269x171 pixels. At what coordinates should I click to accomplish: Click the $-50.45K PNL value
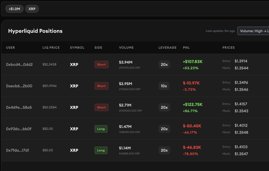[192, 126]
